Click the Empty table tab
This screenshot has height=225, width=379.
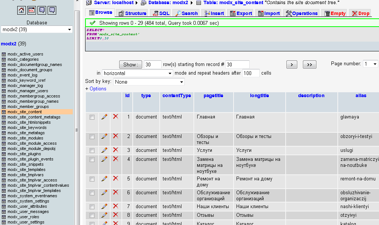click(x=335, y=13)
